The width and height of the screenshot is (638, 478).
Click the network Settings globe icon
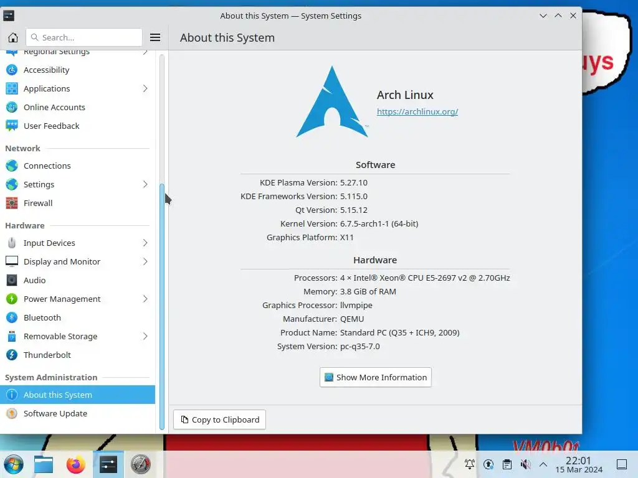click(12, 184)
